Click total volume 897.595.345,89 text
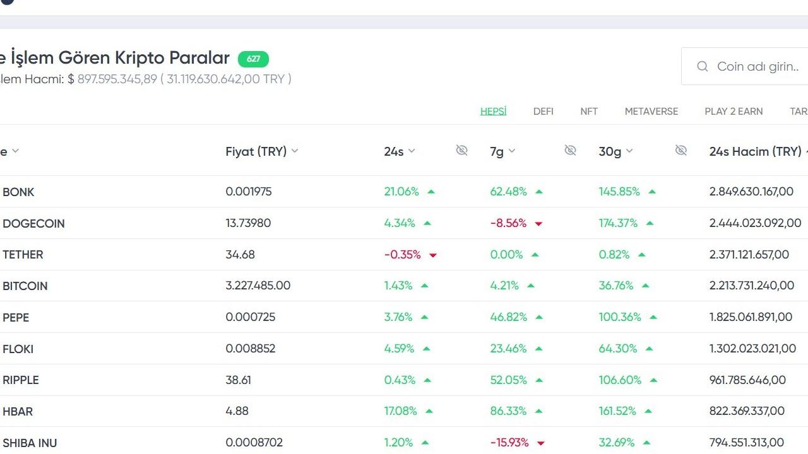The image size is (808, 454). (117, 79)
